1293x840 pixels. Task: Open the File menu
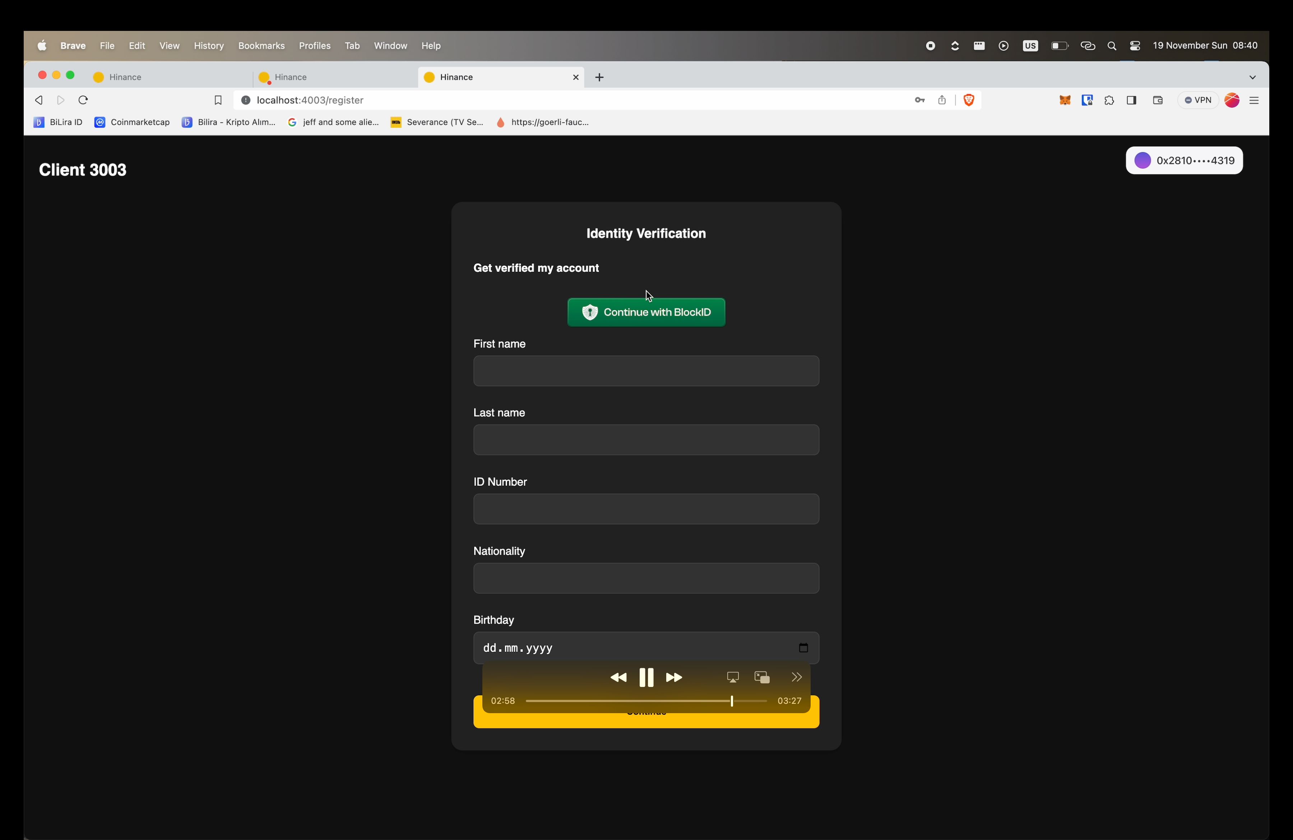(107, 46)
